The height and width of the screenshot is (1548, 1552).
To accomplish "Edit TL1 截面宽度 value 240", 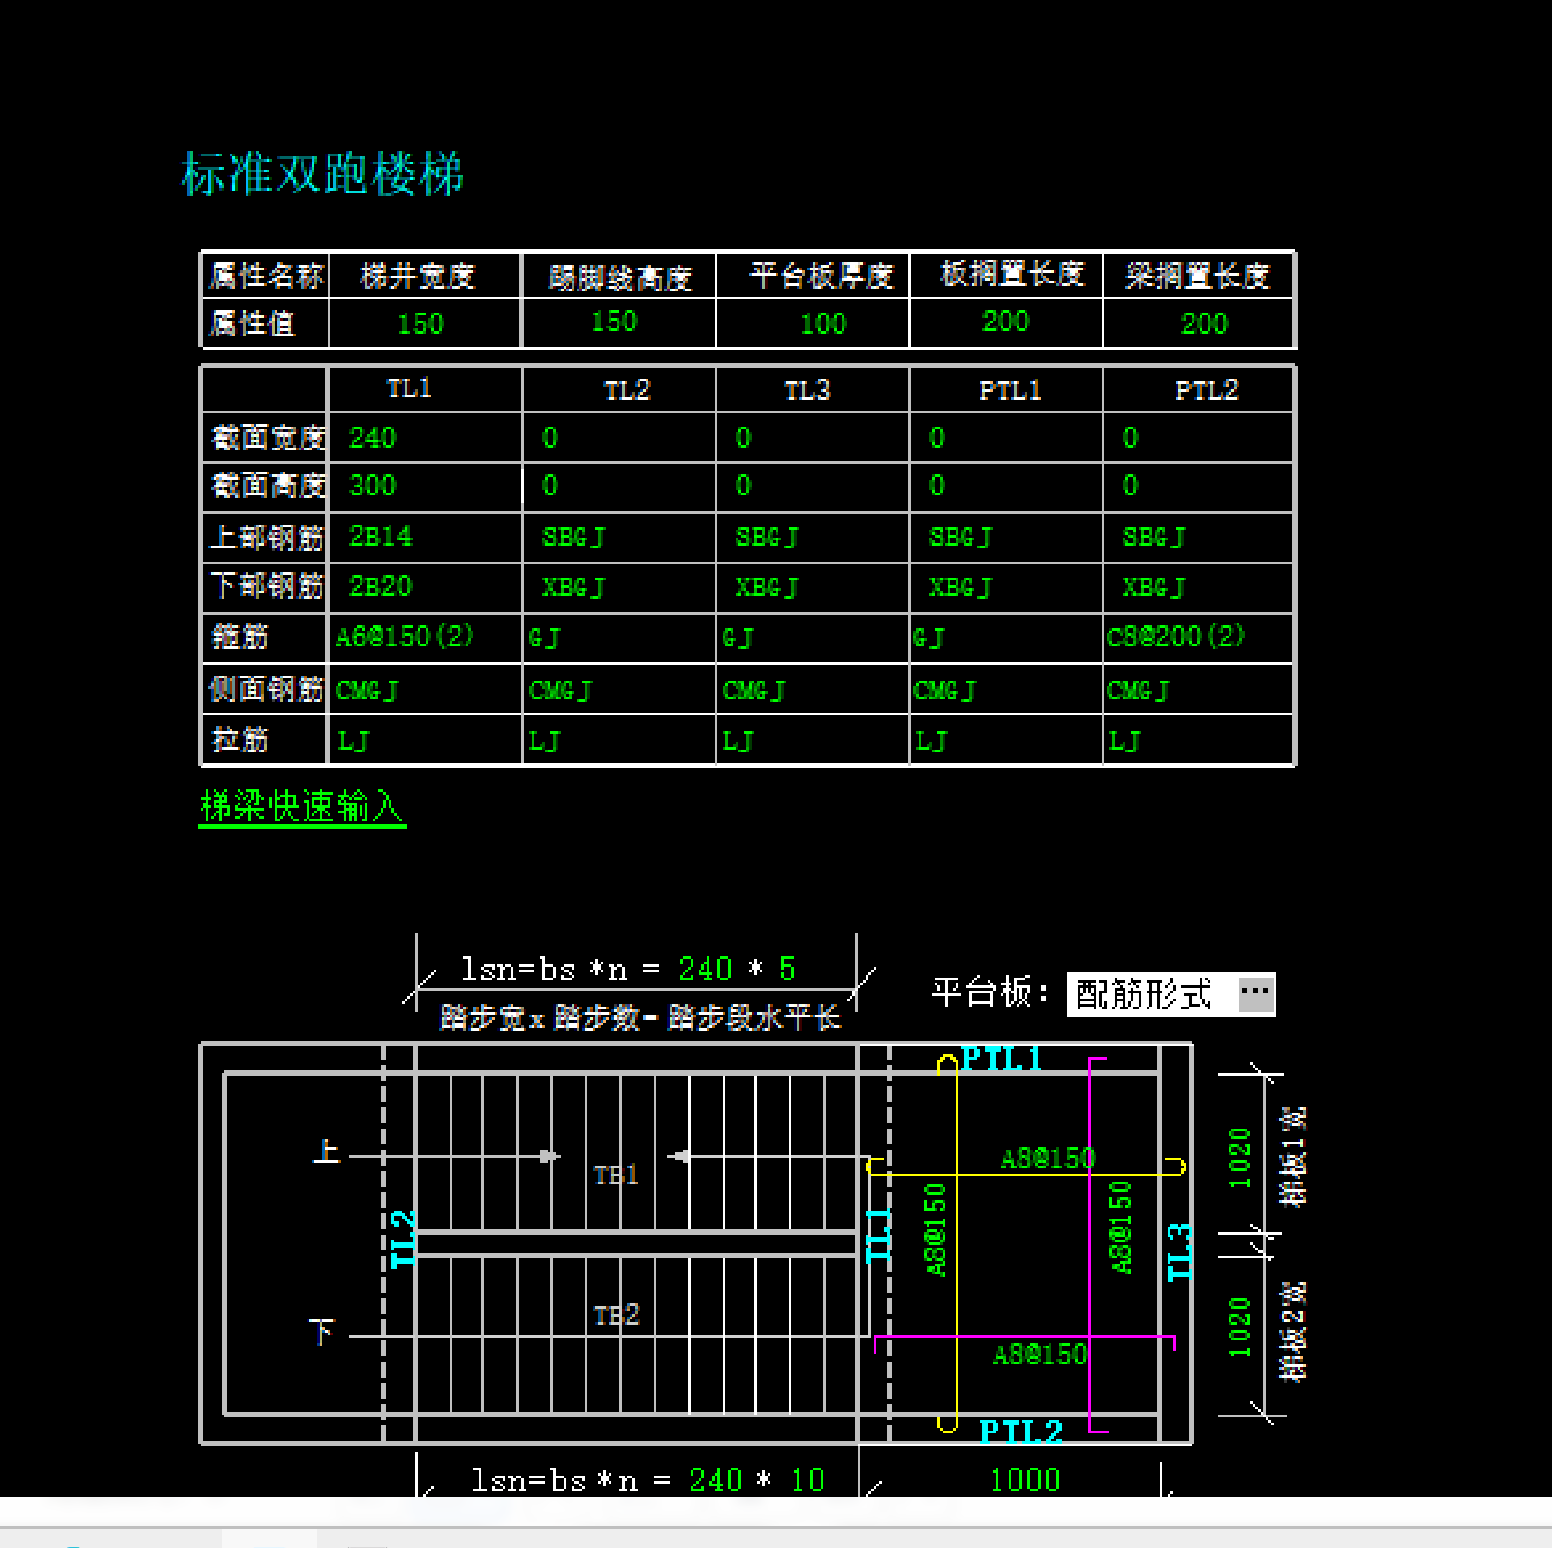I will 372,437.
